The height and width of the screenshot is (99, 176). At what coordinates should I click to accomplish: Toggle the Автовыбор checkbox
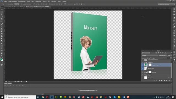pos(7,4)
